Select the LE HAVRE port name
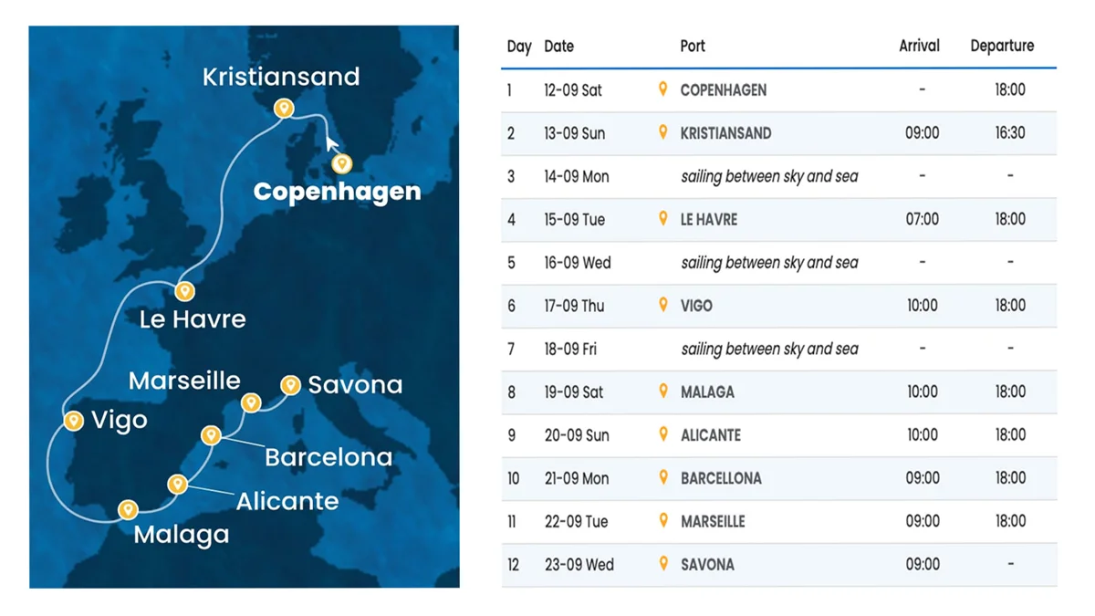 click(x=709, y=220)
